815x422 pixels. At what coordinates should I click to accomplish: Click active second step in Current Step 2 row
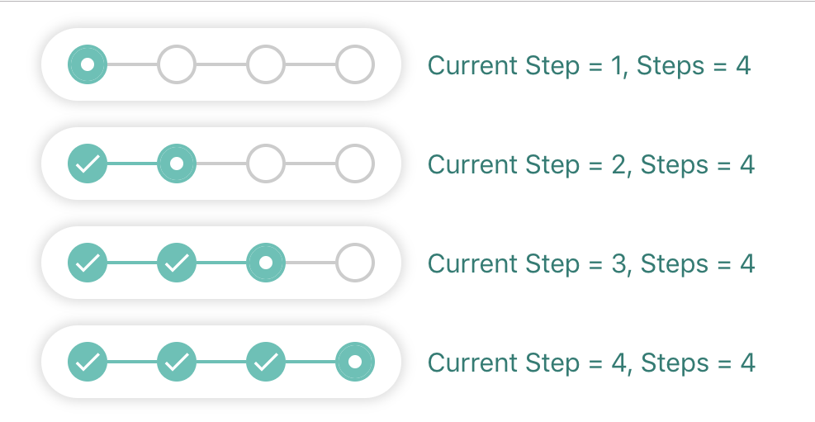click(x=177, y=164)
